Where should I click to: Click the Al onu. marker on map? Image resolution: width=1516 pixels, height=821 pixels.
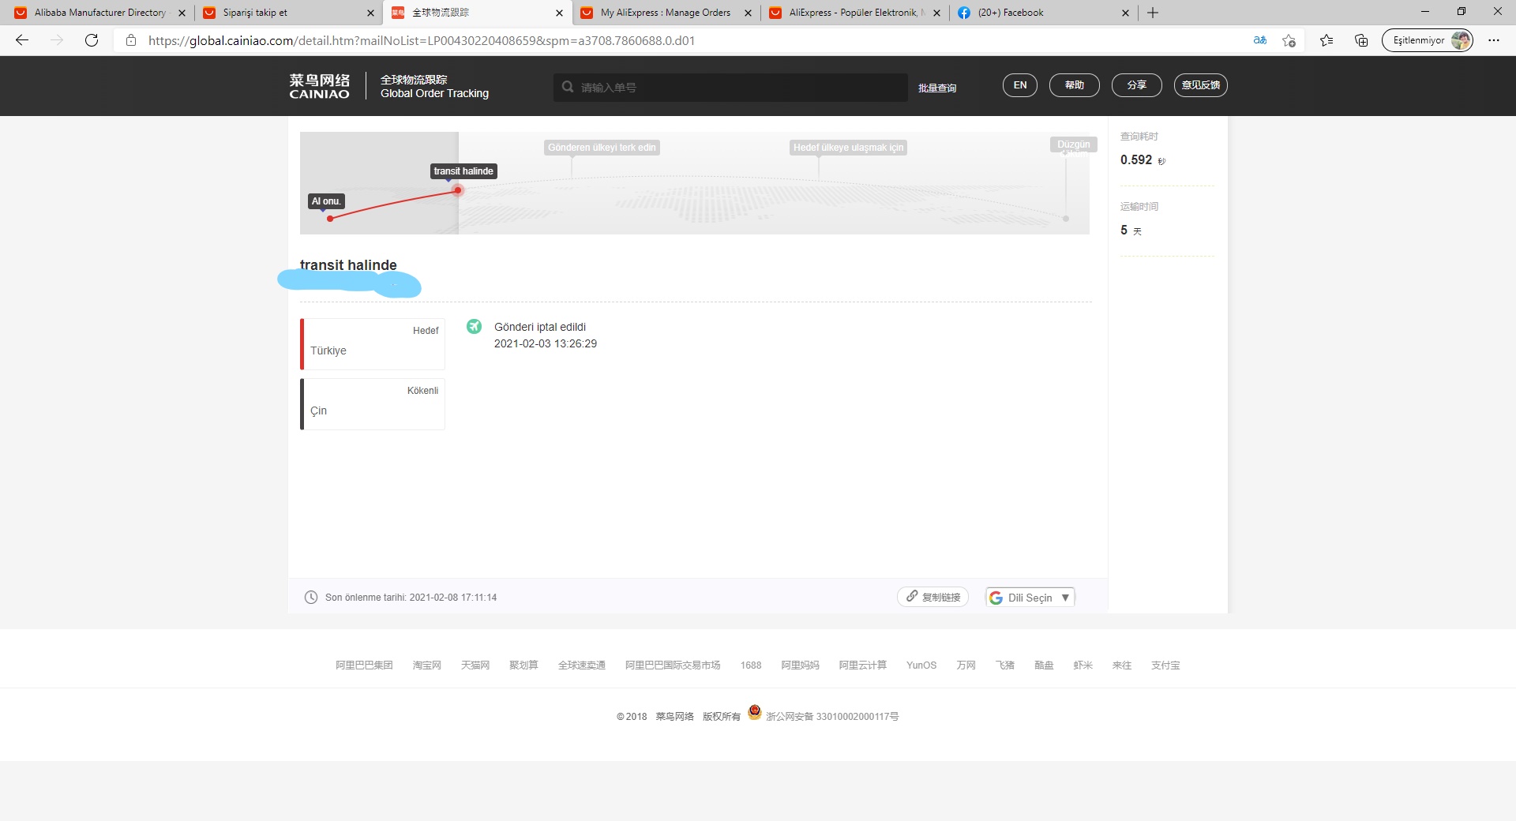[326, 201]
